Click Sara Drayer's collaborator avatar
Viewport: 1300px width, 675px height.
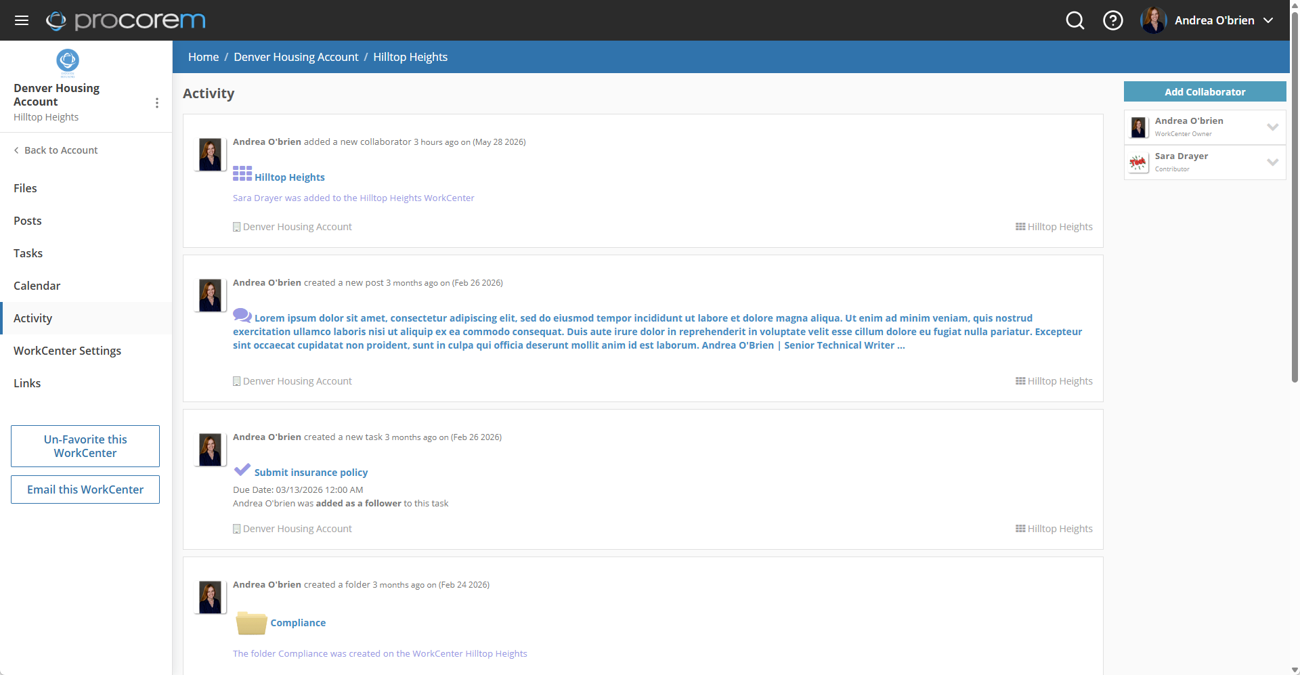tap(1139, 162)
